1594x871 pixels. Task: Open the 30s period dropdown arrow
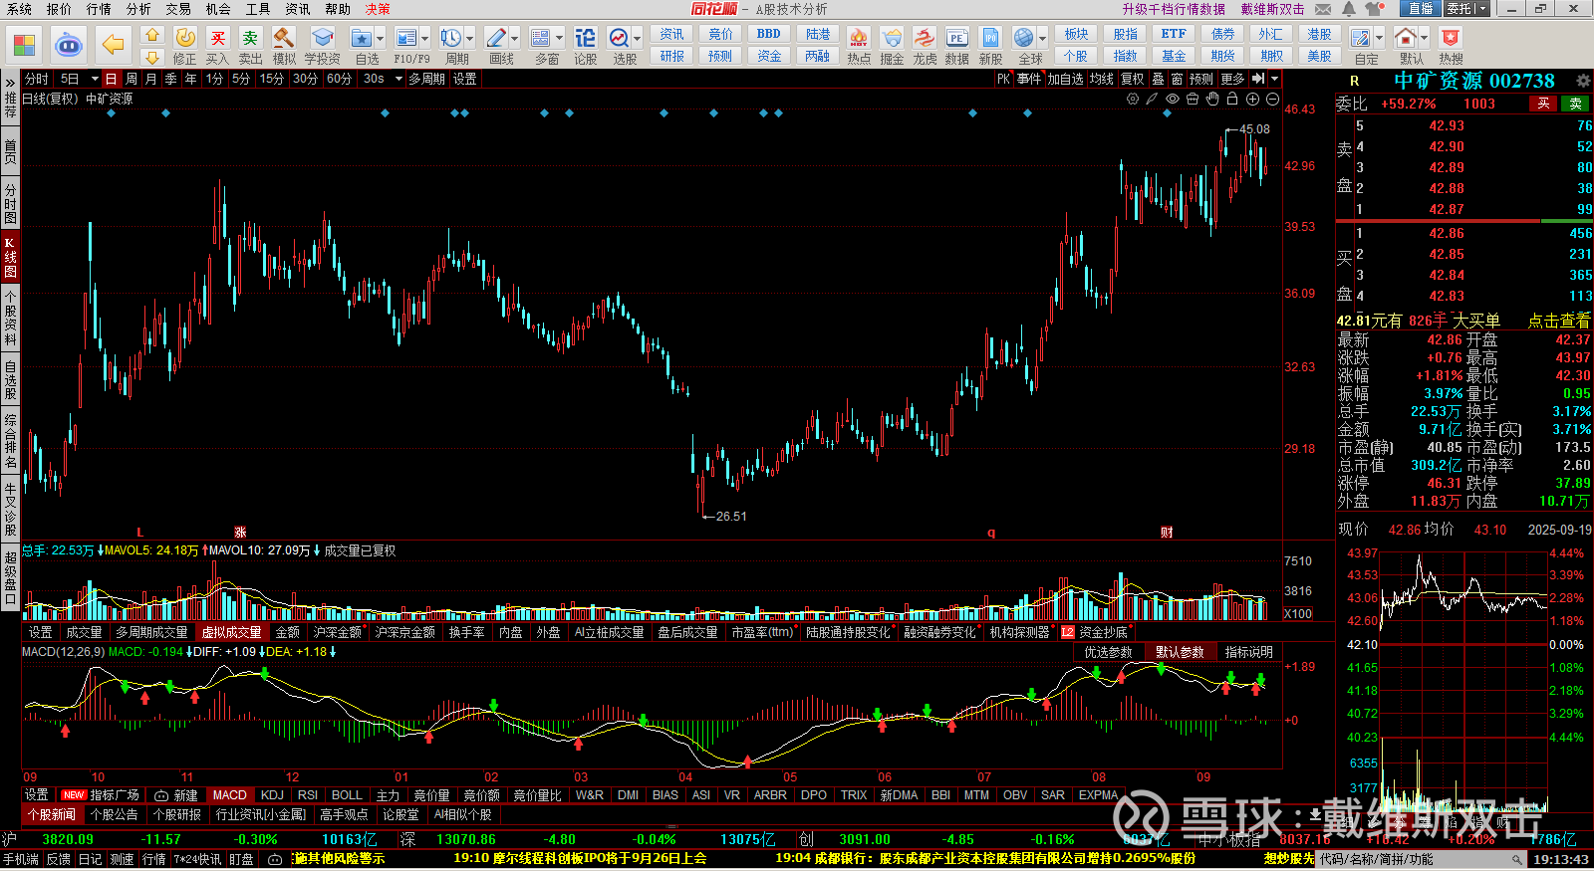pyautogui.click(x=398, y=79)
